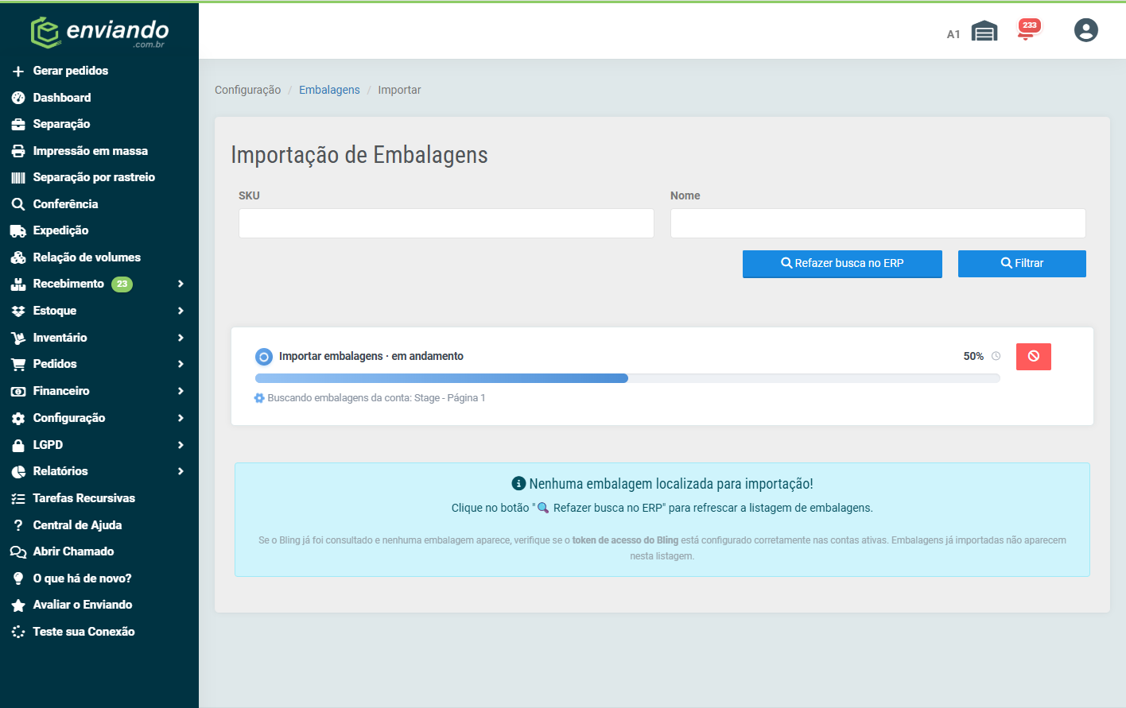Click the Enviando logo
The width and height of the screenshot is (1126, 708).
click(99, 33)
